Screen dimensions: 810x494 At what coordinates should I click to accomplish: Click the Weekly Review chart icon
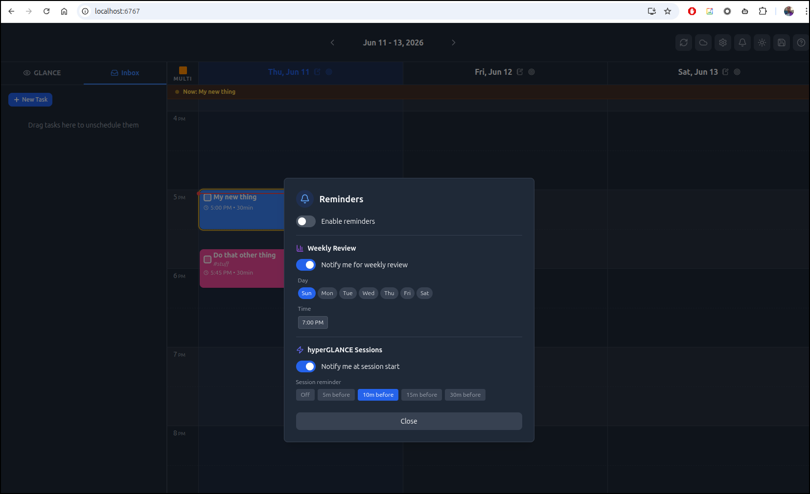click(x=300, y=248)
